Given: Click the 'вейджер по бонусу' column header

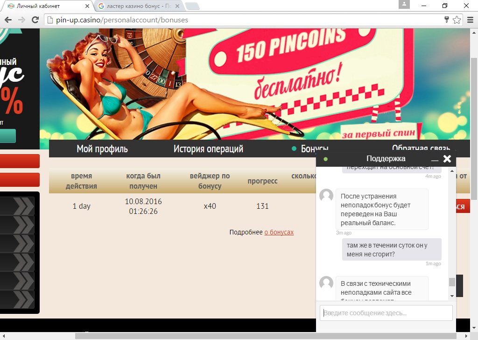Looking at the screenshot, I should (x=210, y=181).
